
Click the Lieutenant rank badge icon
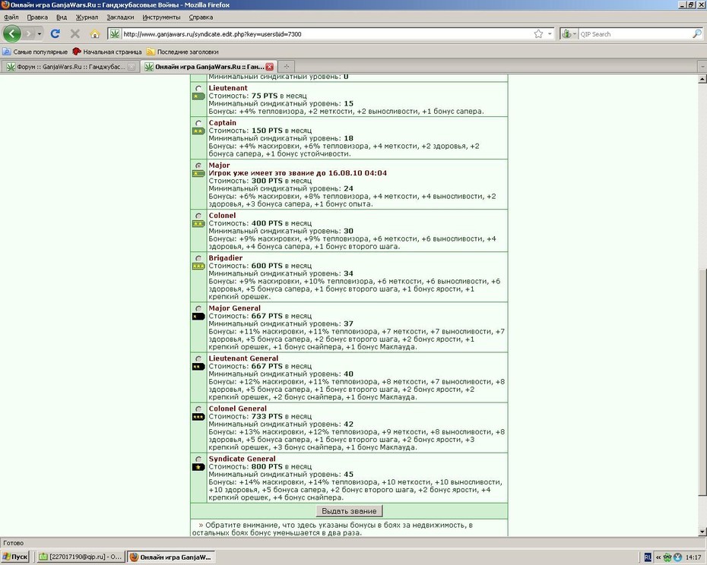(198, 96)
